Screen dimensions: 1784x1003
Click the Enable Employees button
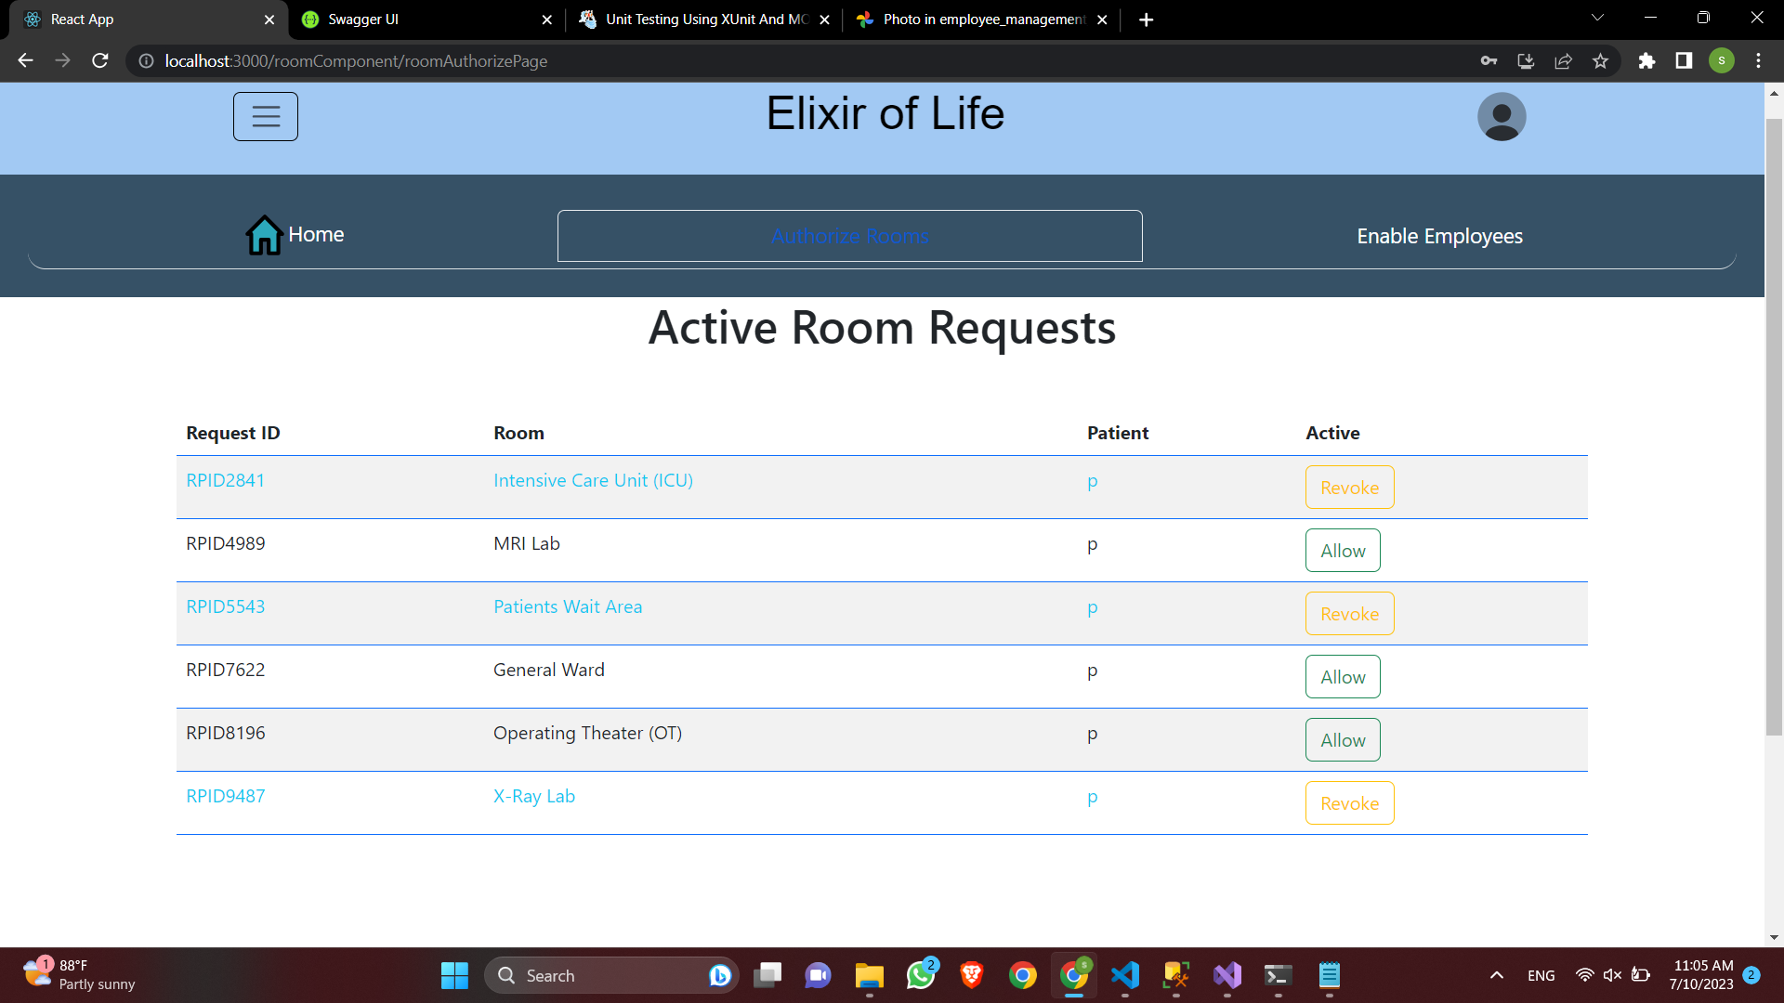pyautogui.click(x=1439, y=235)
